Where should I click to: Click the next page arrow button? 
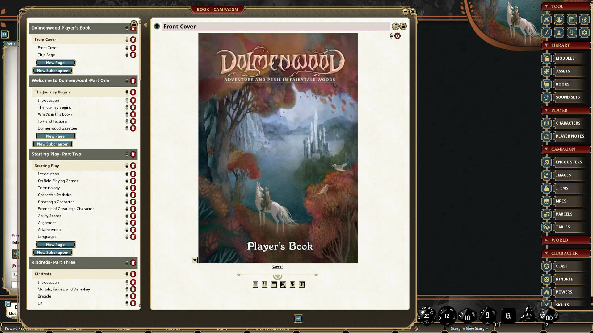(298, 319)
